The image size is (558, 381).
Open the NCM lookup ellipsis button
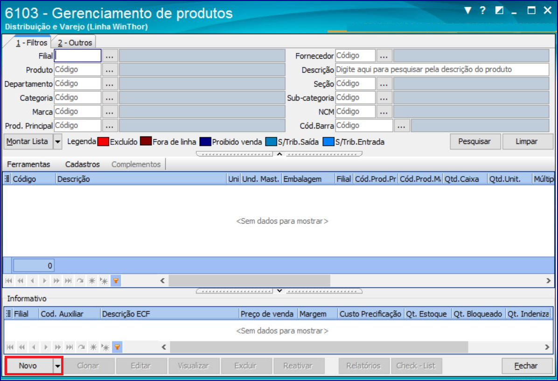[384, 112]
